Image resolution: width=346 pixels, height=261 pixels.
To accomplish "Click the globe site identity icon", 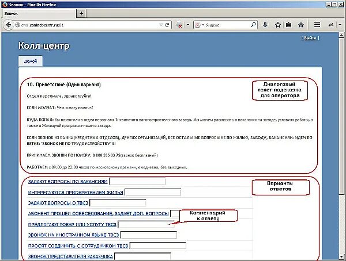I will pos(18,25).
